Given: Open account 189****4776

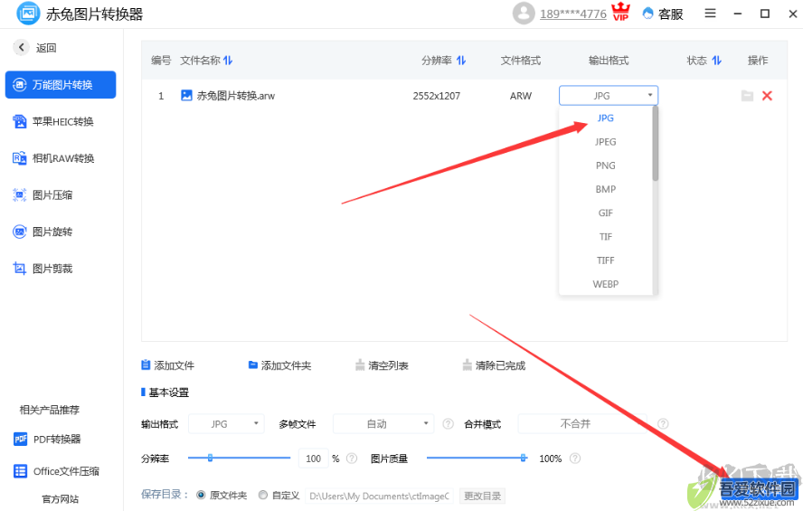Looking at the screenshot, I should coord(573,14).
